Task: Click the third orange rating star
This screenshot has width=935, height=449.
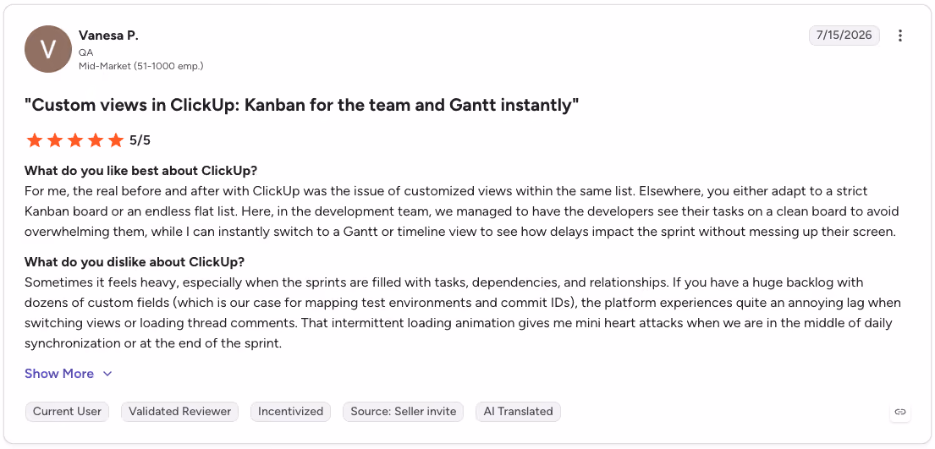Action: [75, 140]
